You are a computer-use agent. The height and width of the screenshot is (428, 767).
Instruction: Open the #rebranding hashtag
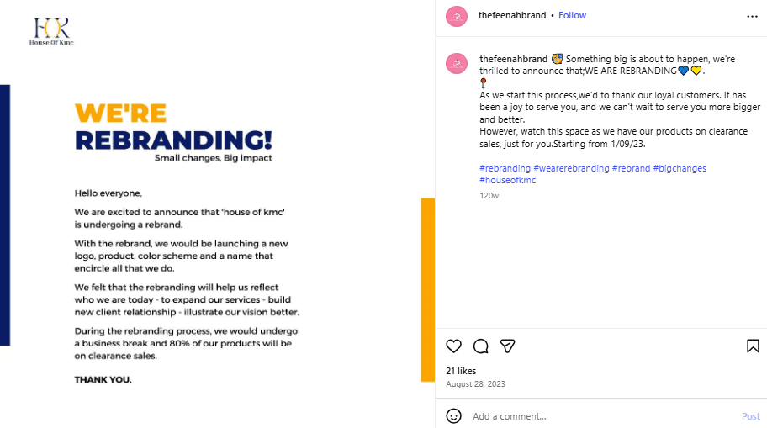pos(505,168)
